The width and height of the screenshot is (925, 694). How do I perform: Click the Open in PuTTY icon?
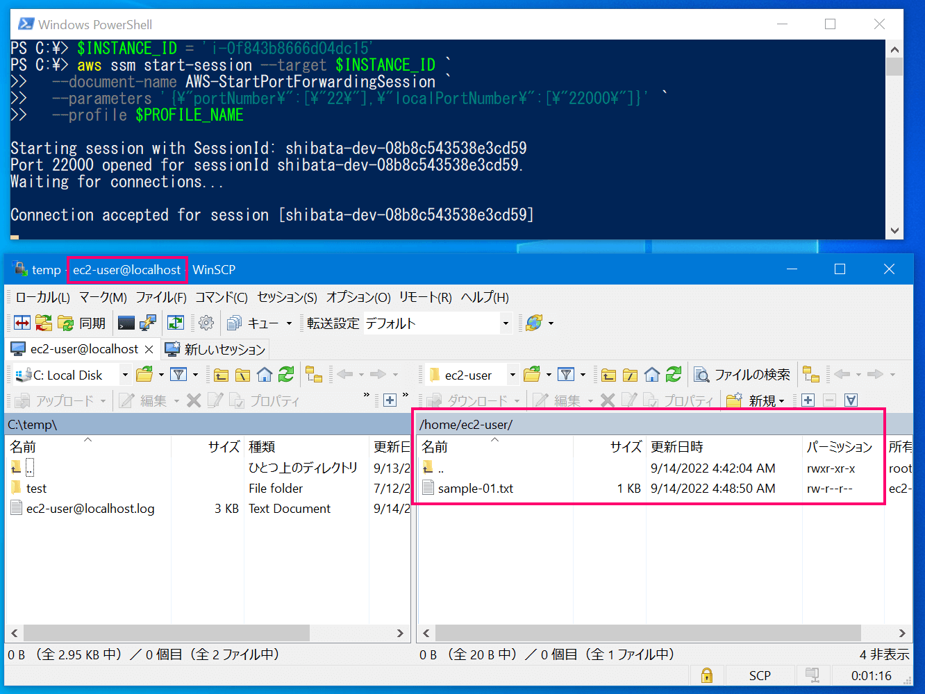coord(148,323)
